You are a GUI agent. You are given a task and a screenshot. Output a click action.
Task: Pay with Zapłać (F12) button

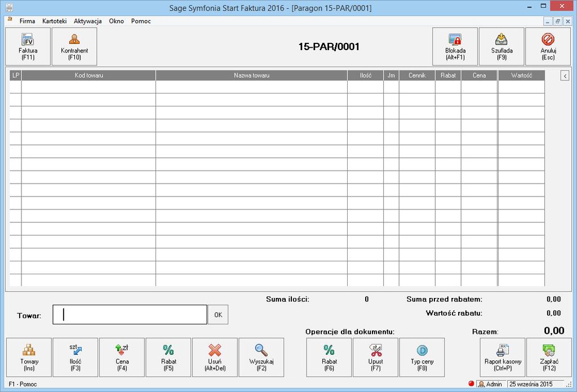click(x=549, y=358)
